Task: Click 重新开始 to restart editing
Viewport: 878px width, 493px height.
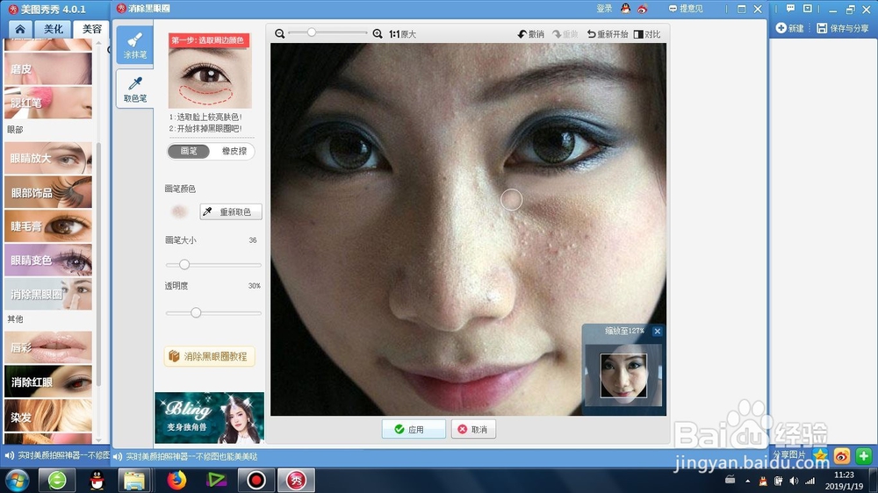Action: [608, 34]
